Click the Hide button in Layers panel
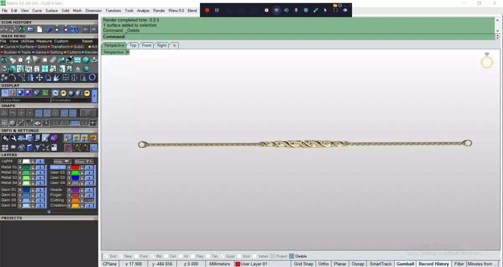The width and height of the screenshot is (503, 267). tap(62, 161)
